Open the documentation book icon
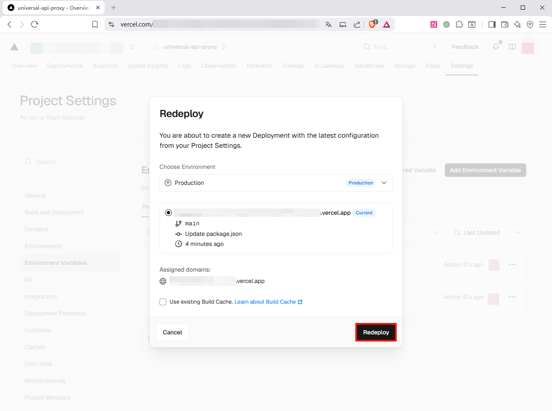The image size is (552, 411). tap(512, 47)
